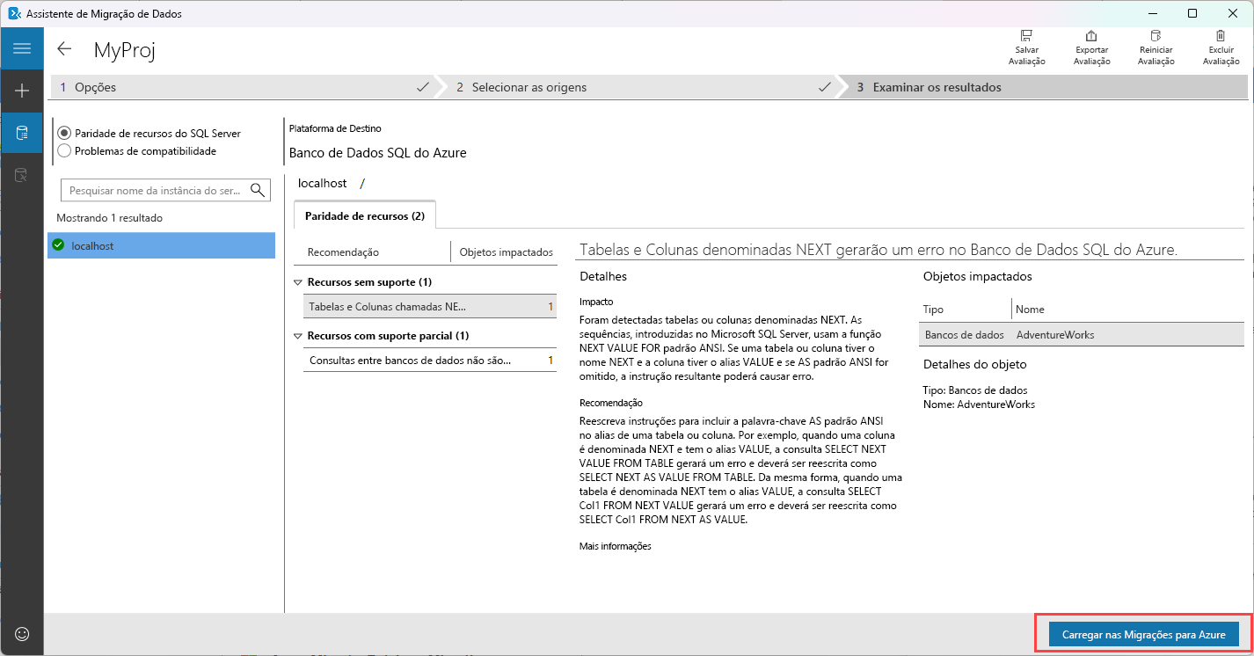Open the hamburger menu in the sidebar
The image size is (1254, 656).
[x=21, y=47]
